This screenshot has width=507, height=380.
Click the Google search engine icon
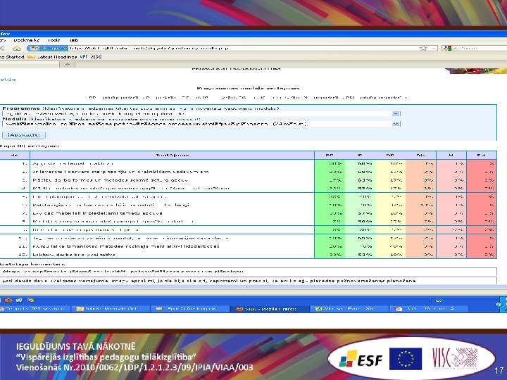click(x=446, y=48)
